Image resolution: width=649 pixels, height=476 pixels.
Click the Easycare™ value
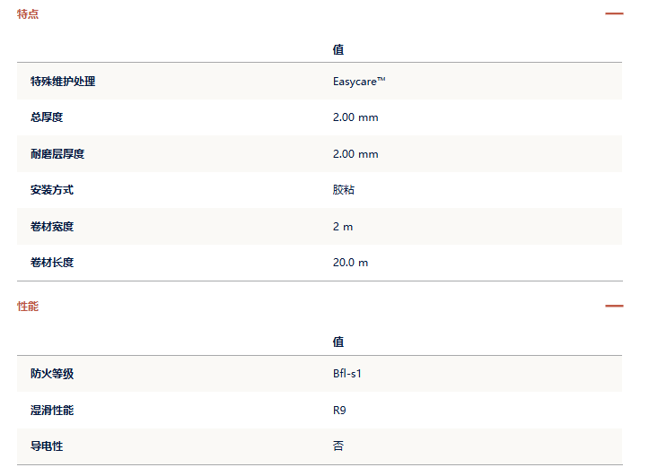point(359,82)
